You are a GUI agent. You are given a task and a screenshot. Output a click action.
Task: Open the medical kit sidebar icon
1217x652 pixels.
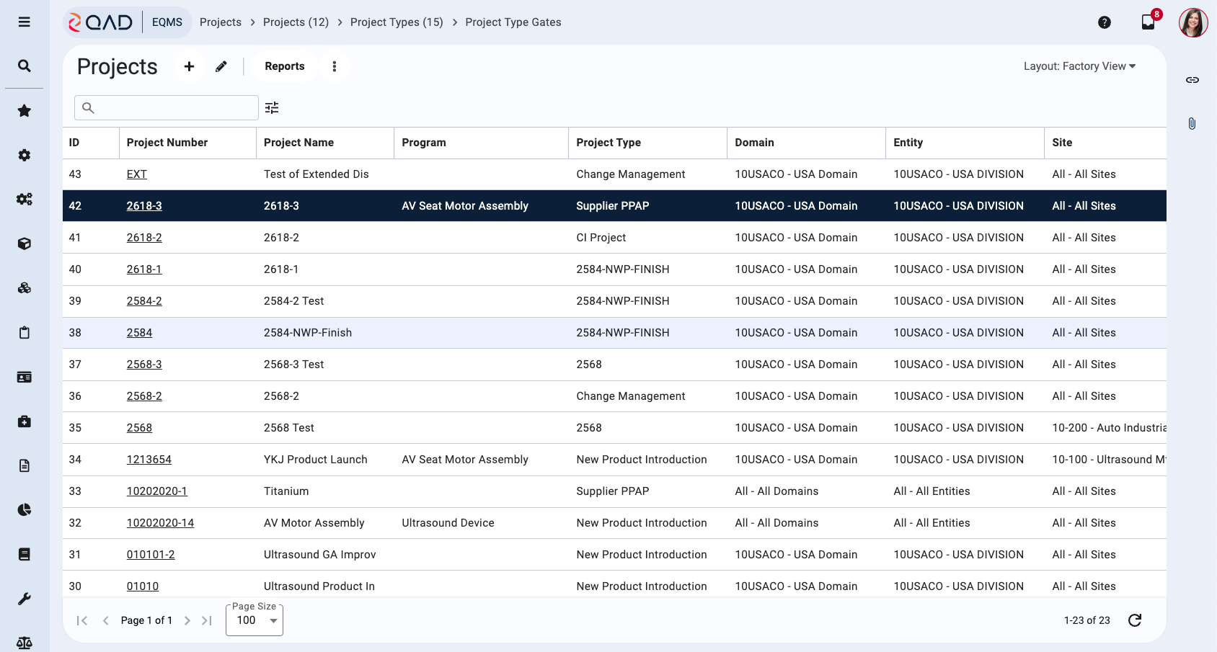click(24, 421)
